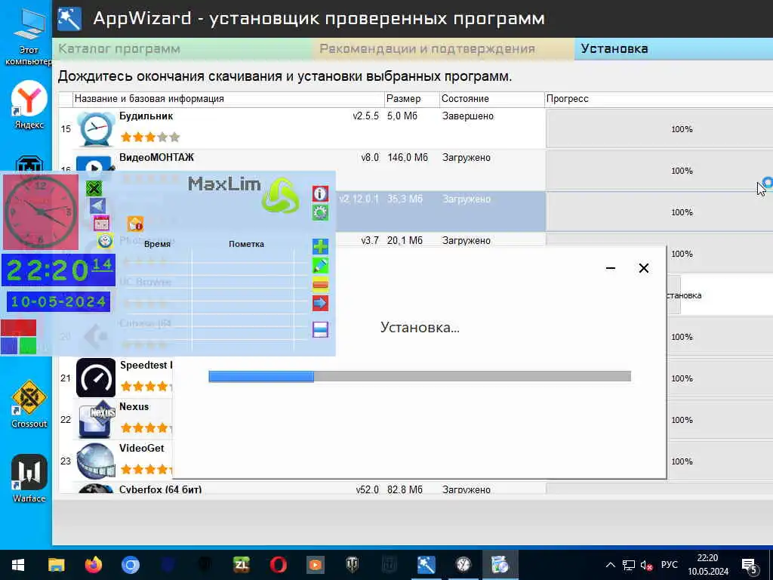Open MaxLim info icon
Screen dimensions: 773x580
point(320,193)
